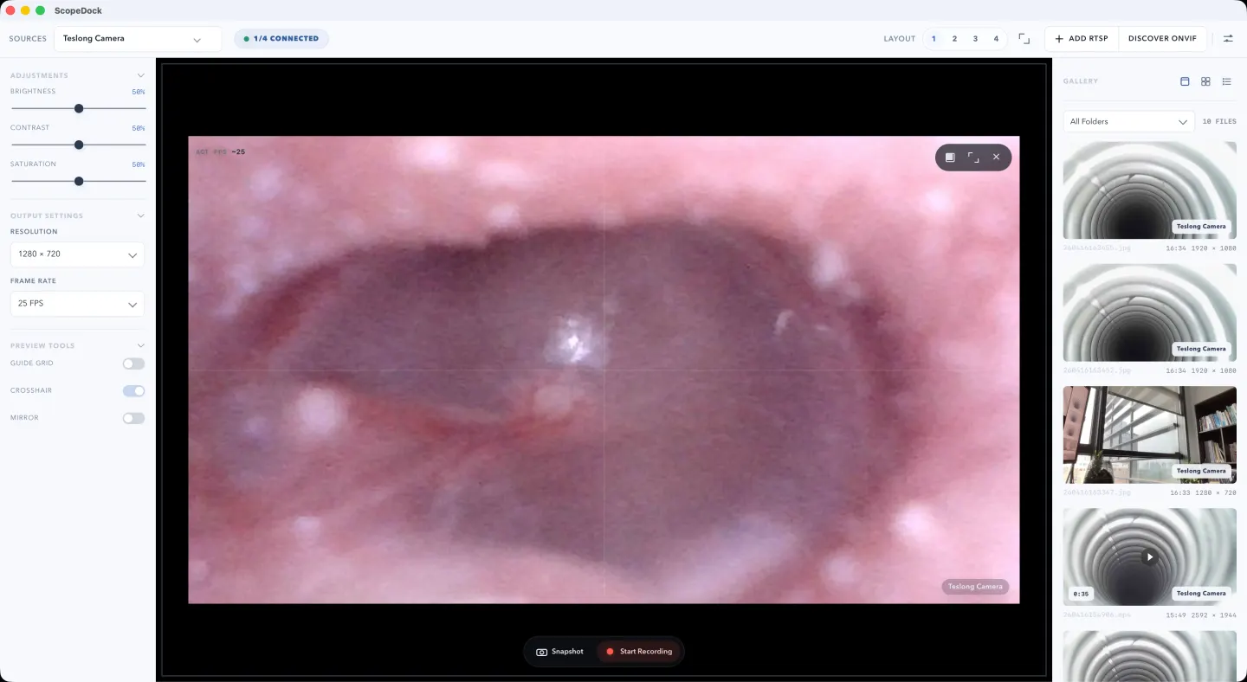Click the Contrast 50% value
This screenshot has height=682, width=1247.
point(139,128)
